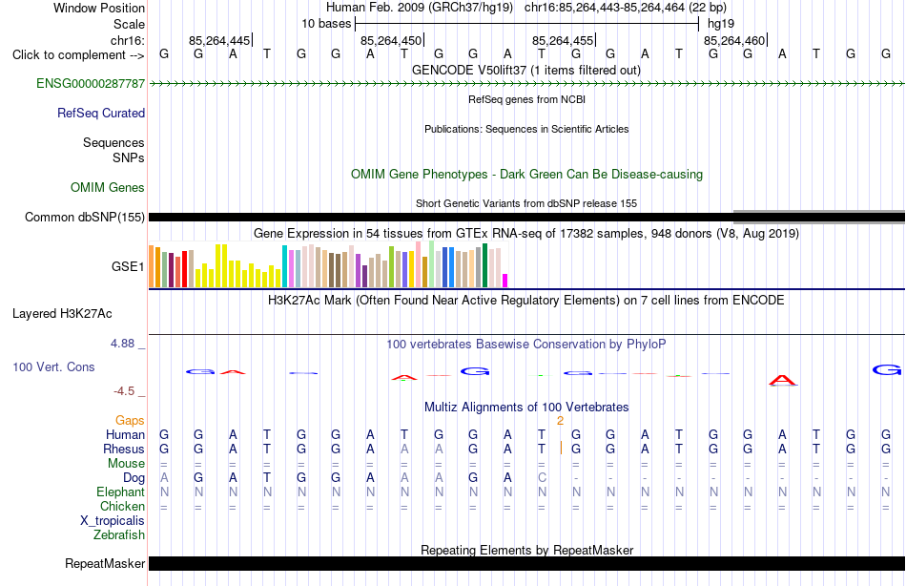Click the Zebrafish species label
The height and width of the screenshot is (586, 906).
(119, 535)
